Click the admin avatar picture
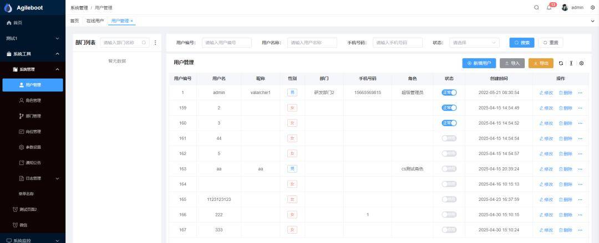599x243 pixels. point(565,8)
